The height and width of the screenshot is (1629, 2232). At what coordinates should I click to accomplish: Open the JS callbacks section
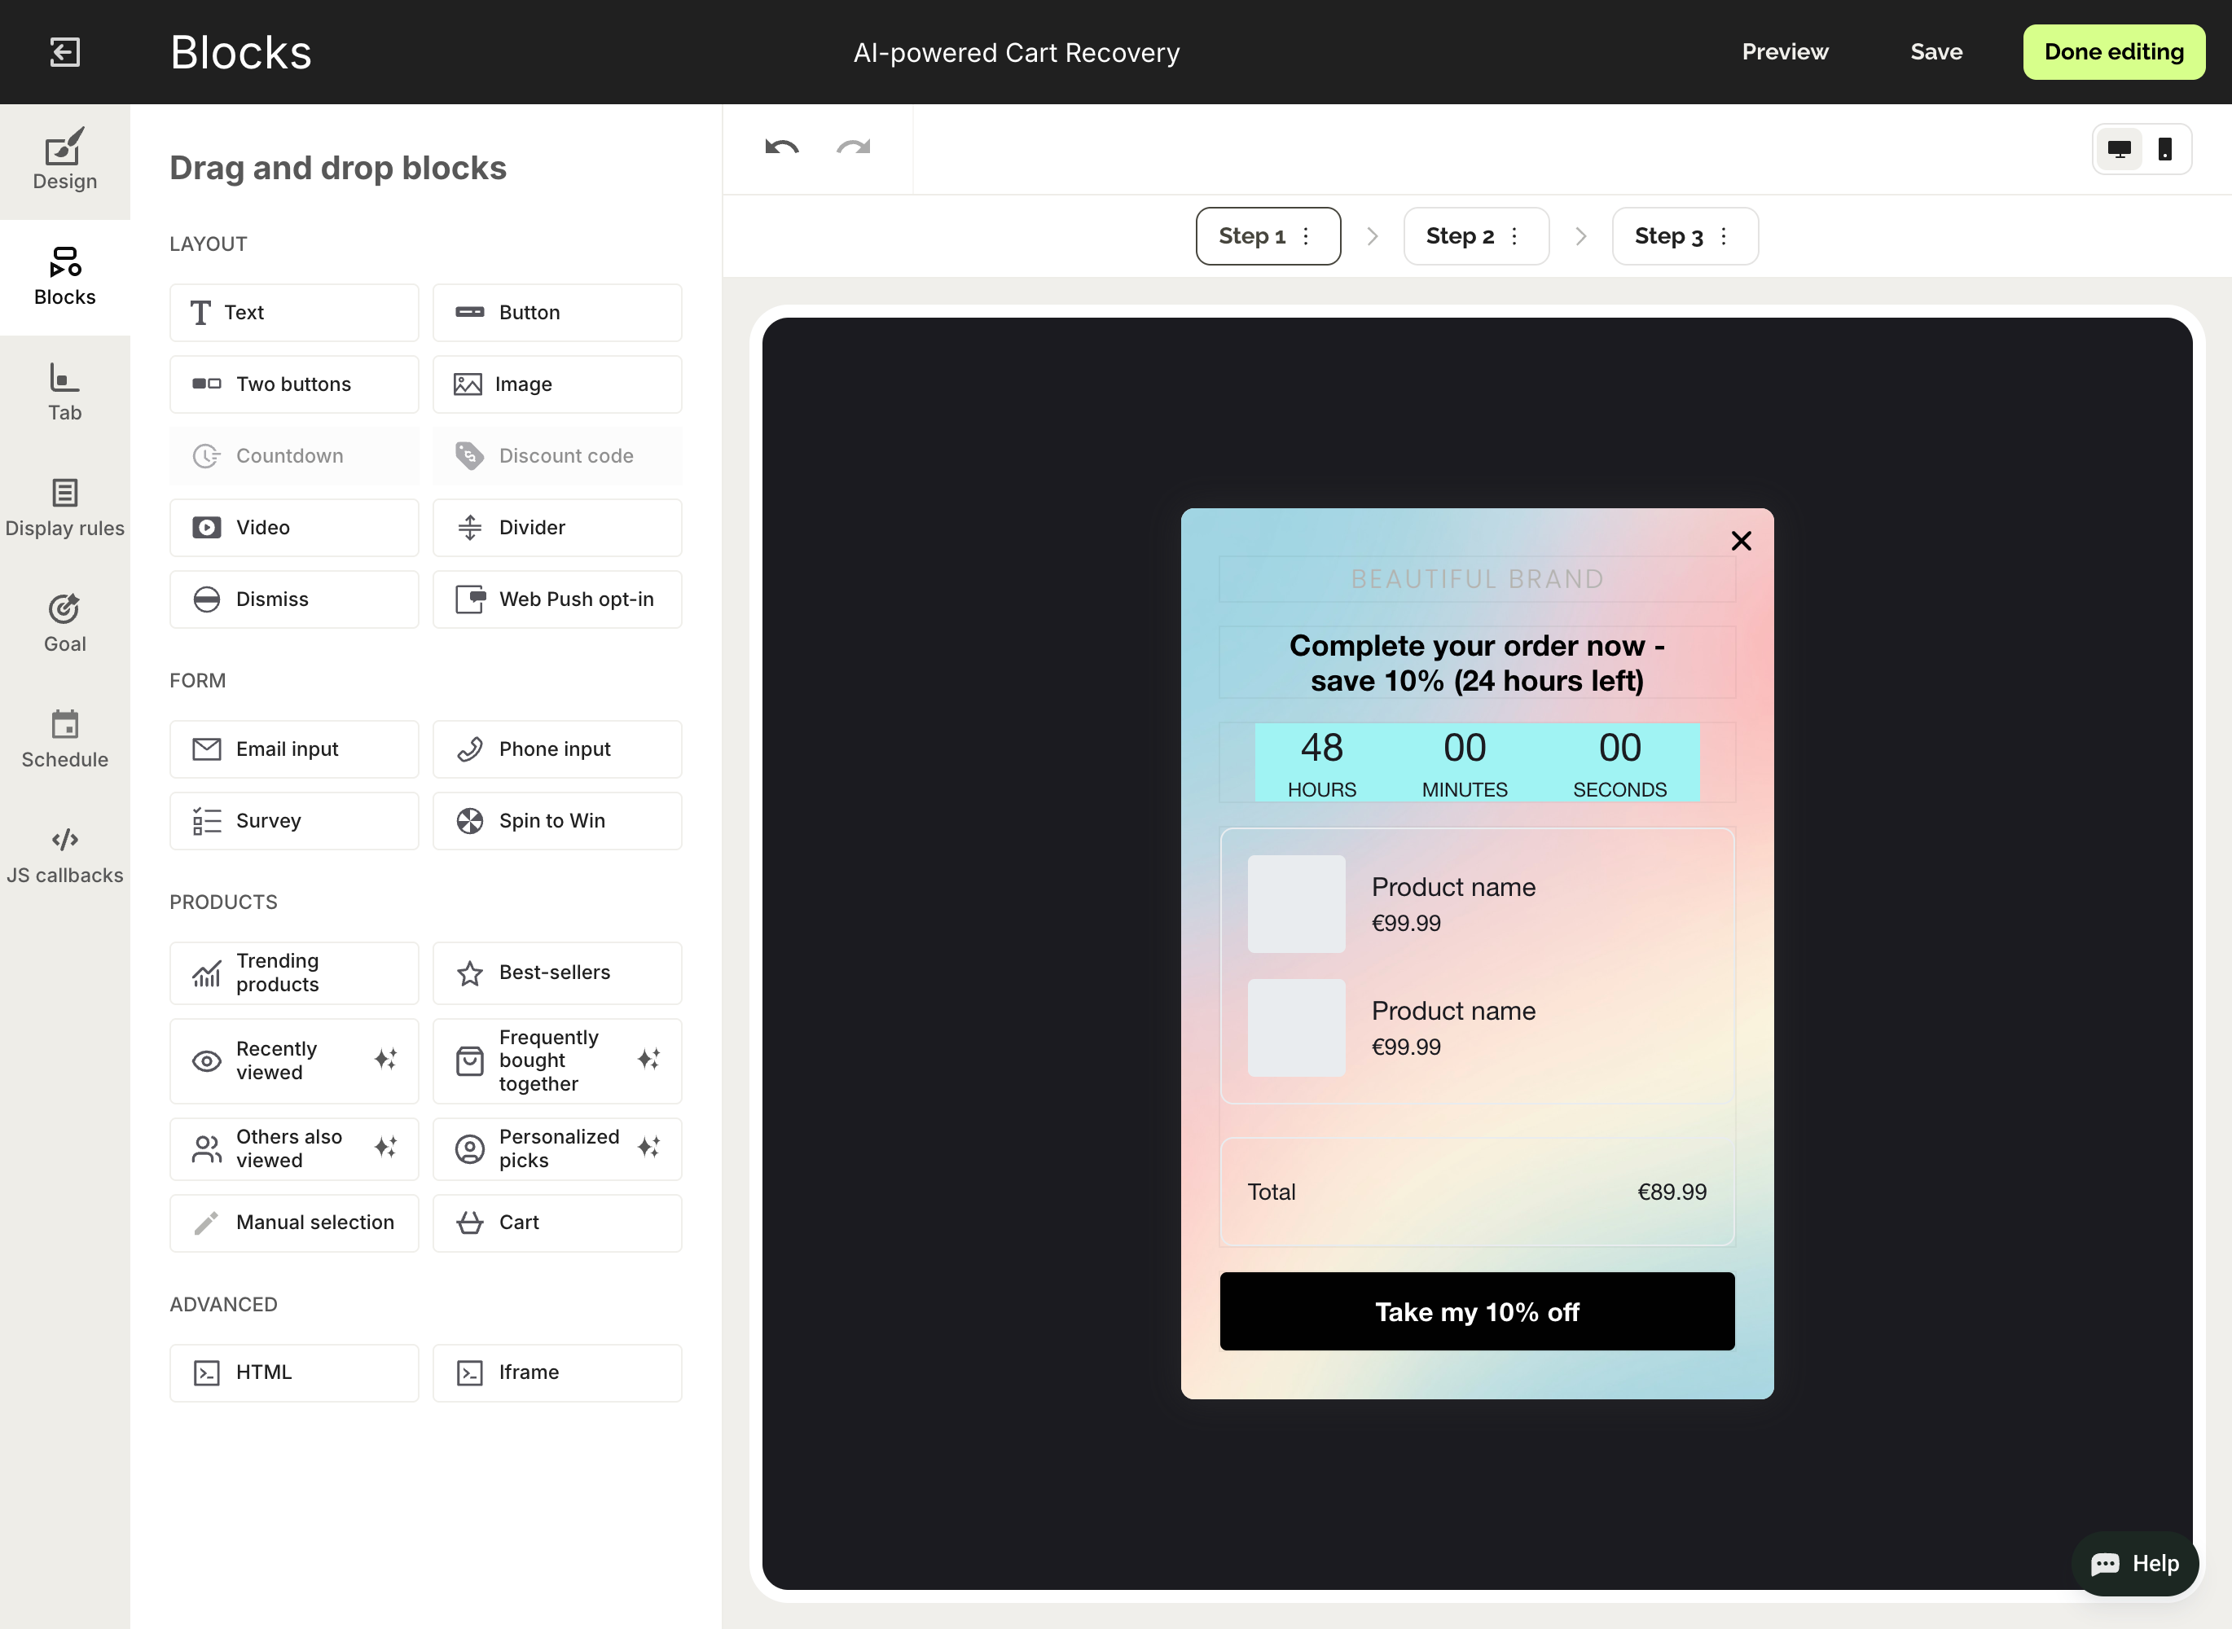pos(65,855)
